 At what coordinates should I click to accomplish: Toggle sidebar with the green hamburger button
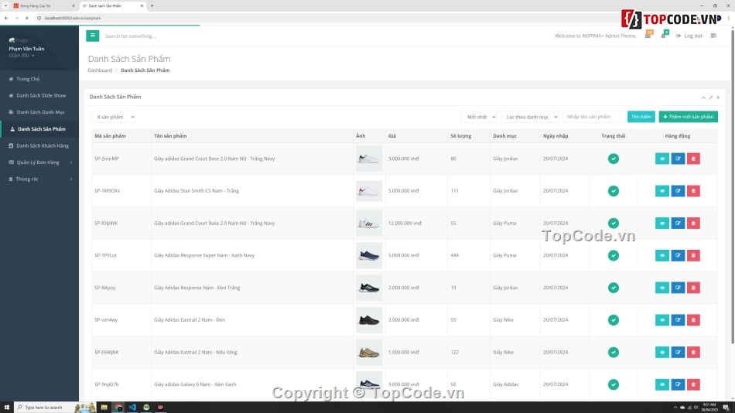click(x=92, y=36)
